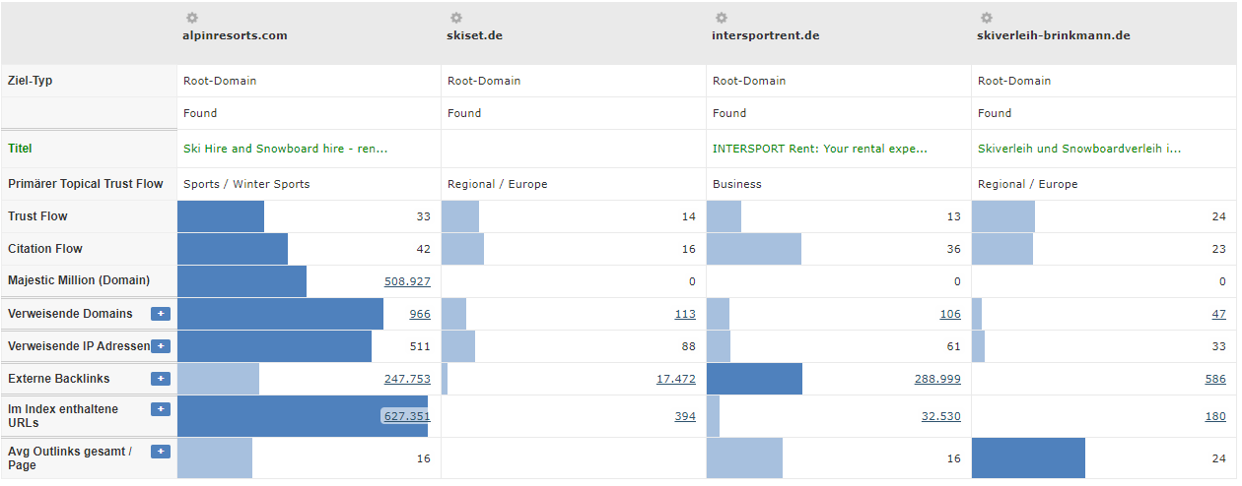The height and width of the screenshot is (486, 1242).
Task: Select the referring IP count 33
Action: click(x=1219, y=346)
